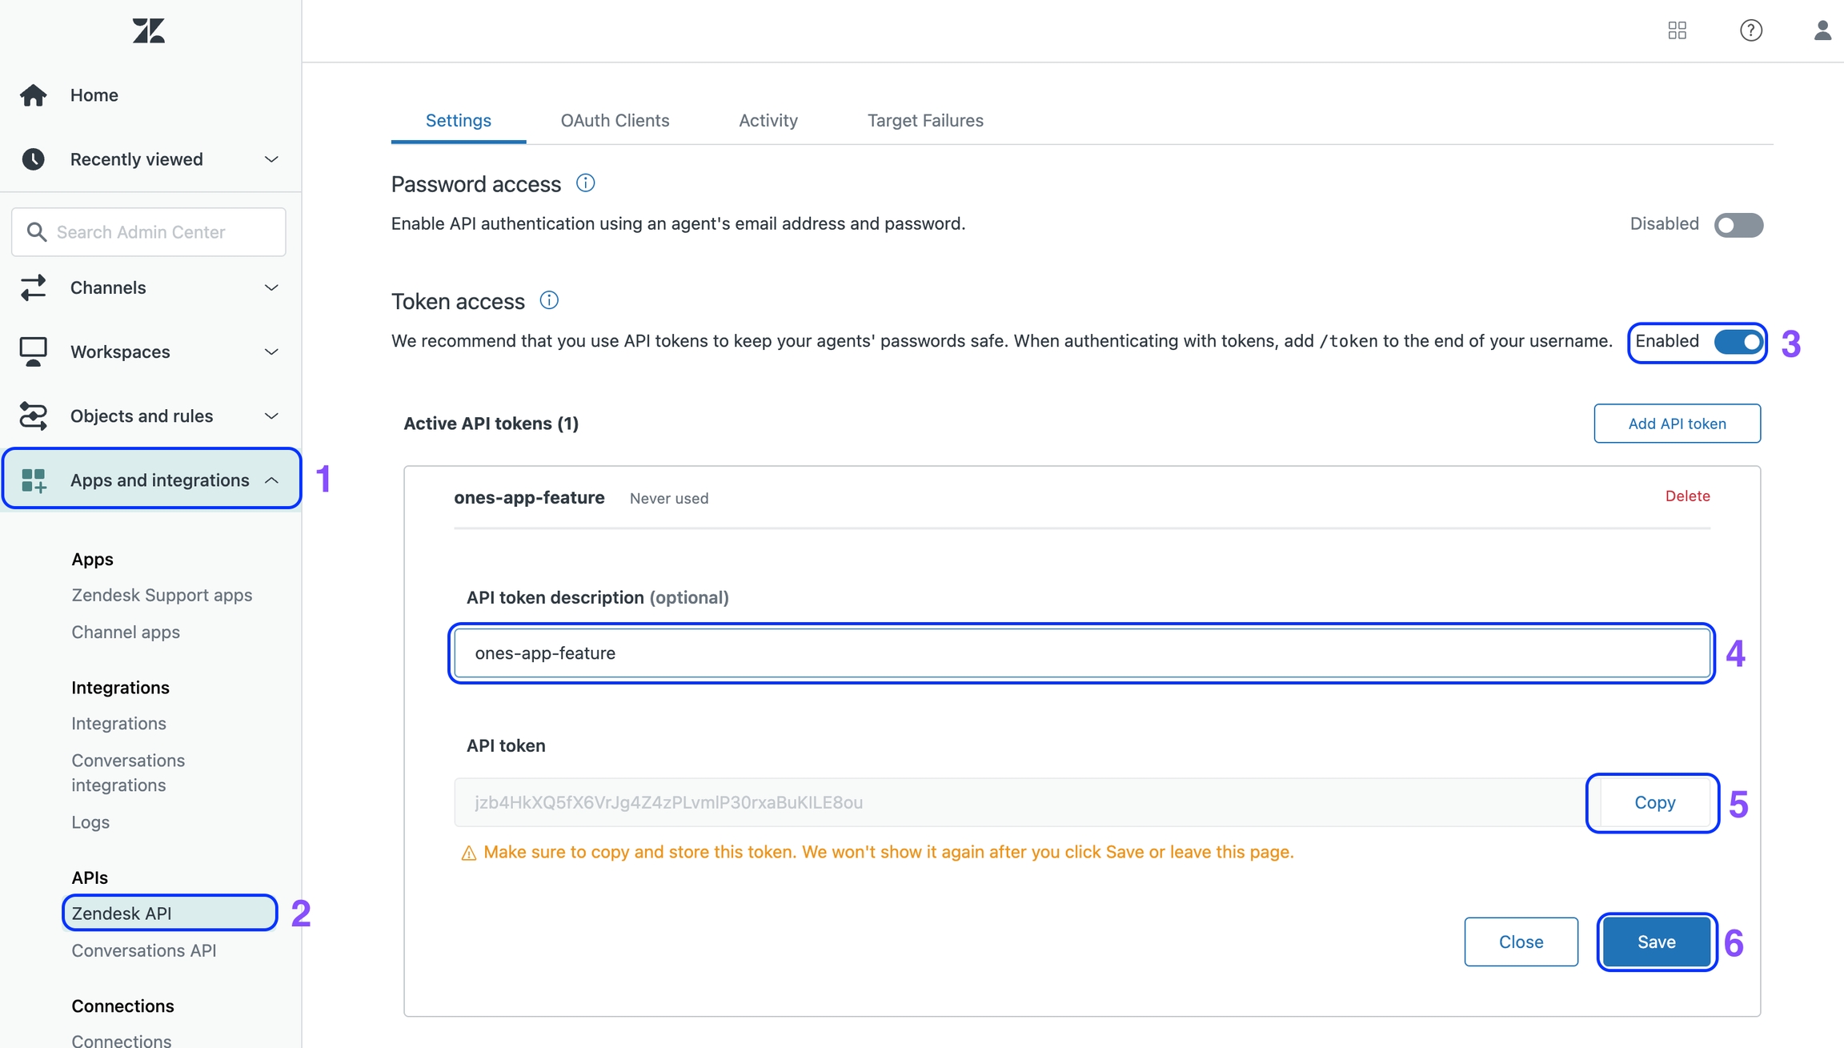Click the Delete link for ones-app-feature
The height and width of the screenshot is (1048, 1844).
coord(1687,496)
